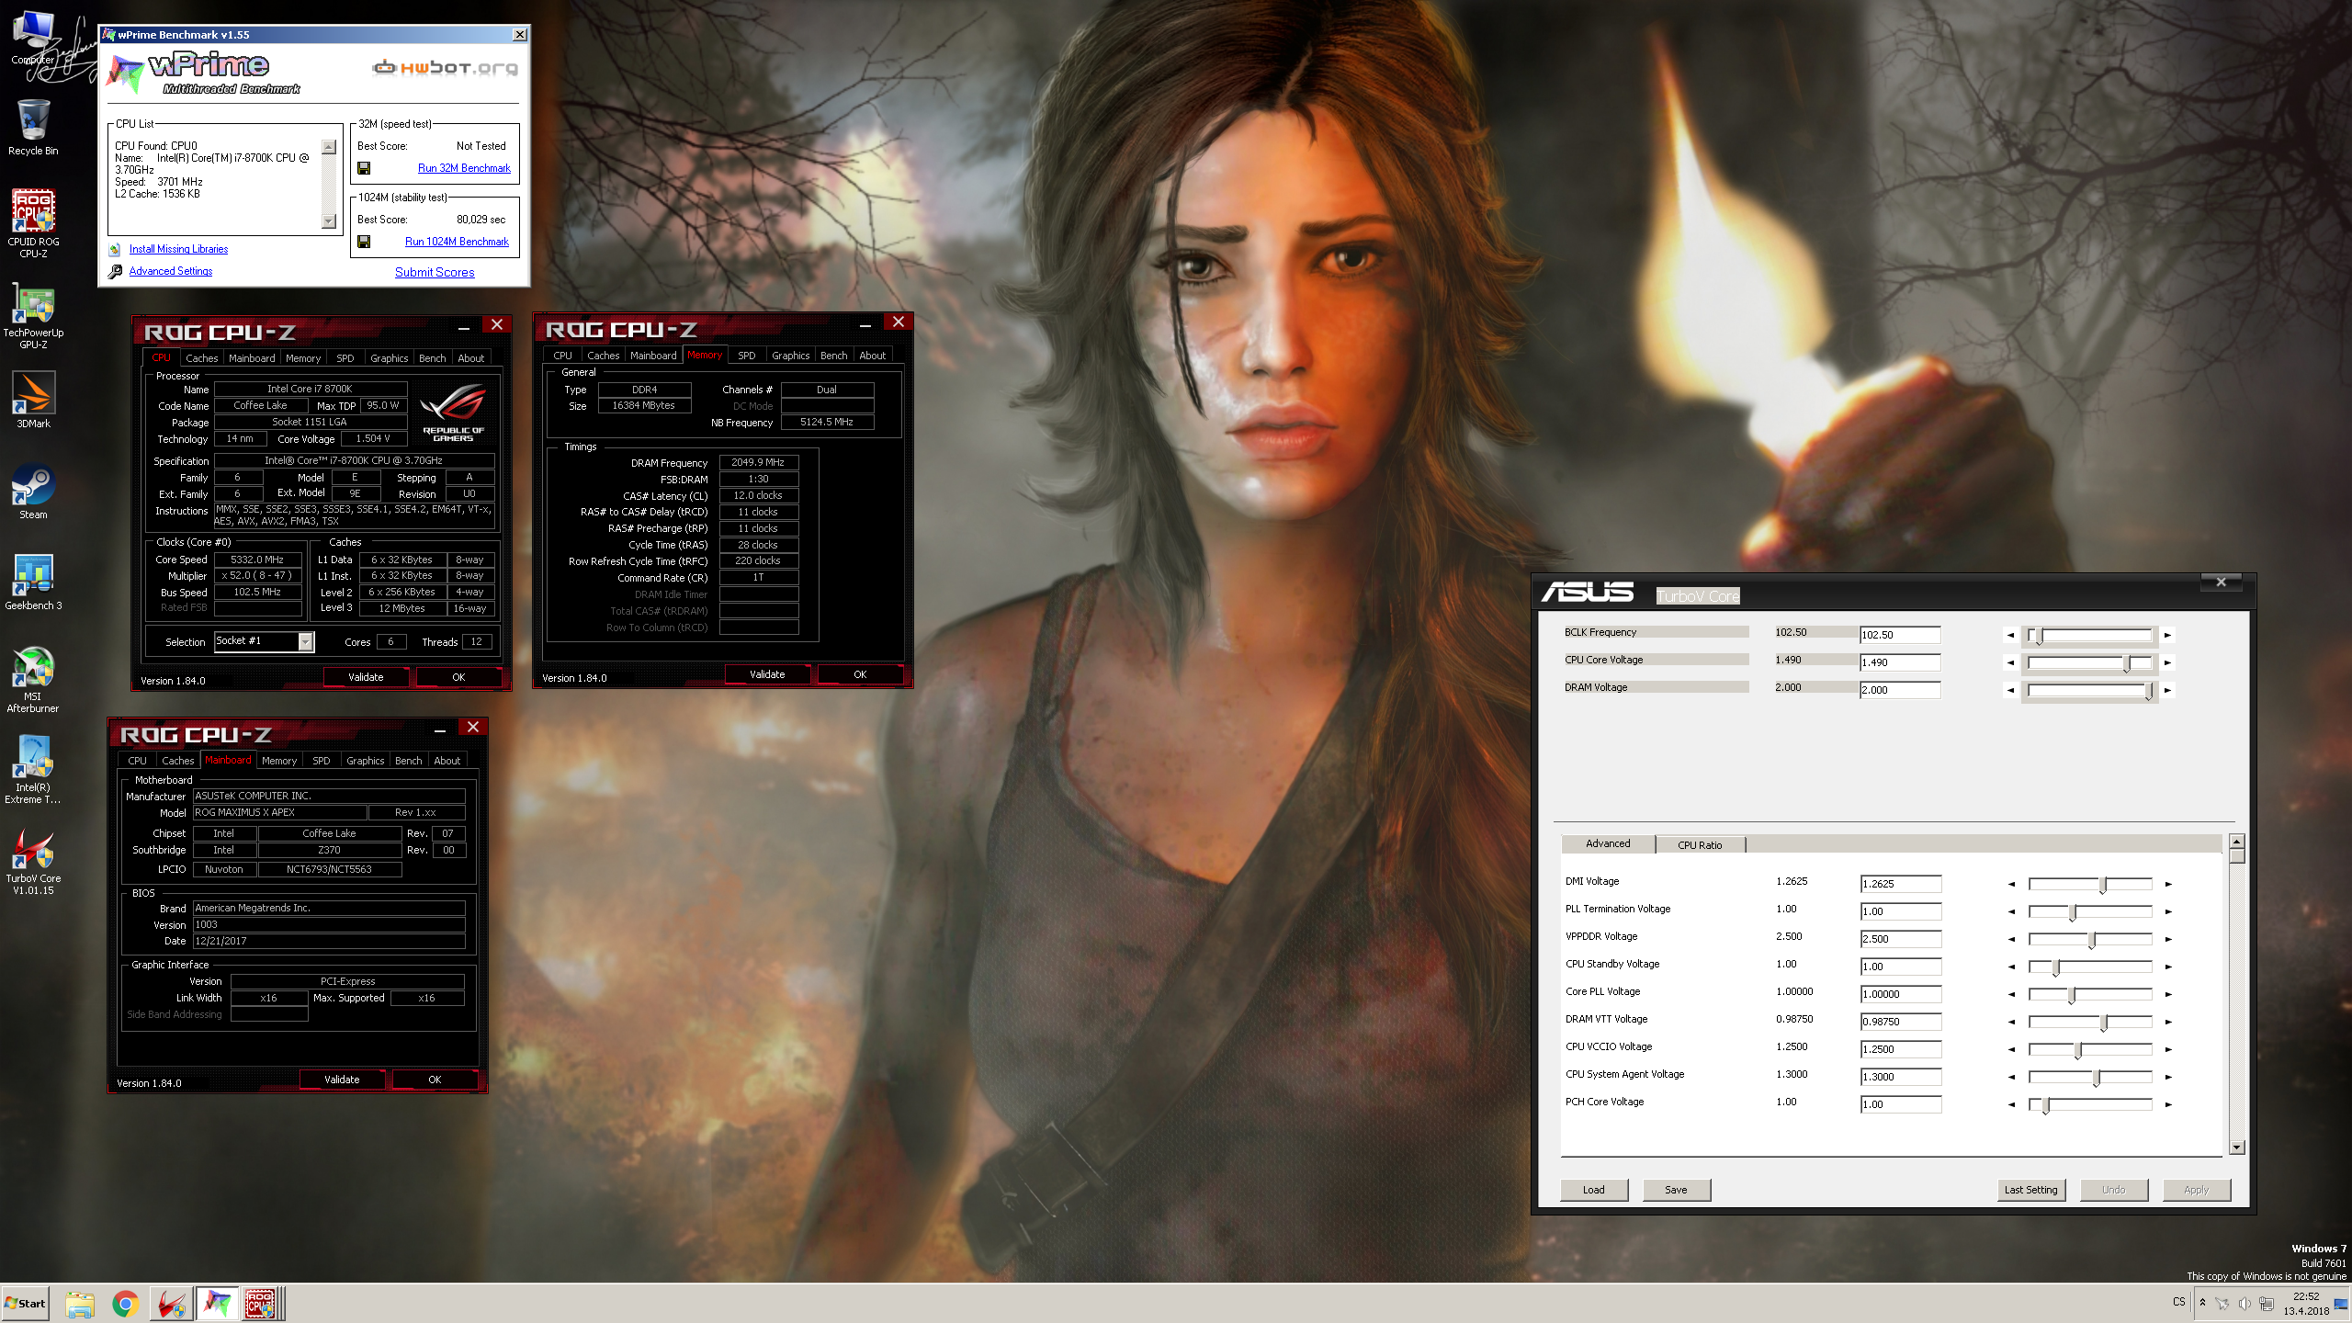The image size is (2352, 1323).
Task: Click the BCLK Frequency slider track
Action: click(x=2090, y=635)
